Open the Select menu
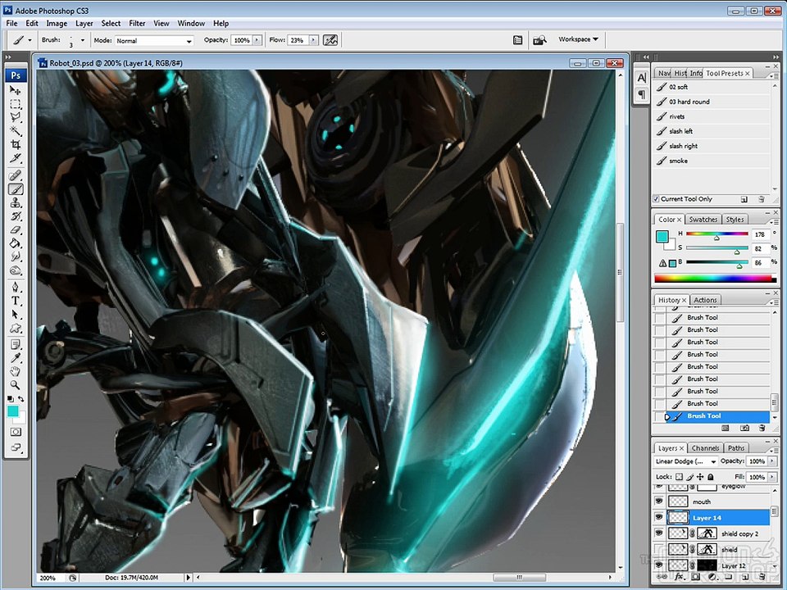This screenshot has width=787, height=590. [x=111, y=23]
